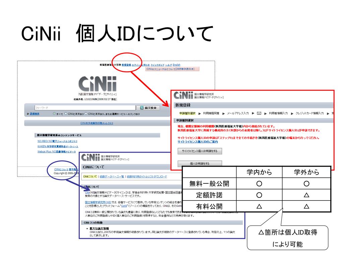This screenshot has width=343, height=257.
Task: Open the 収録データベース一覧 tab link
Action: click(x=112, y=177)
